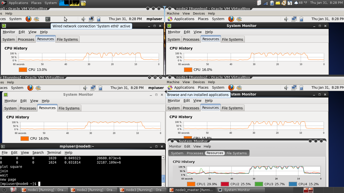Launch Firefox from the node2 VM panel

click(x=231, y=19)
